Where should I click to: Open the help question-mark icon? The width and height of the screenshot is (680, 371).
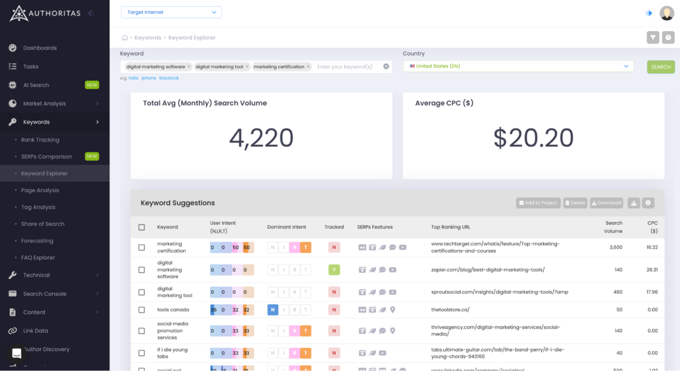[x=668, y=37]
